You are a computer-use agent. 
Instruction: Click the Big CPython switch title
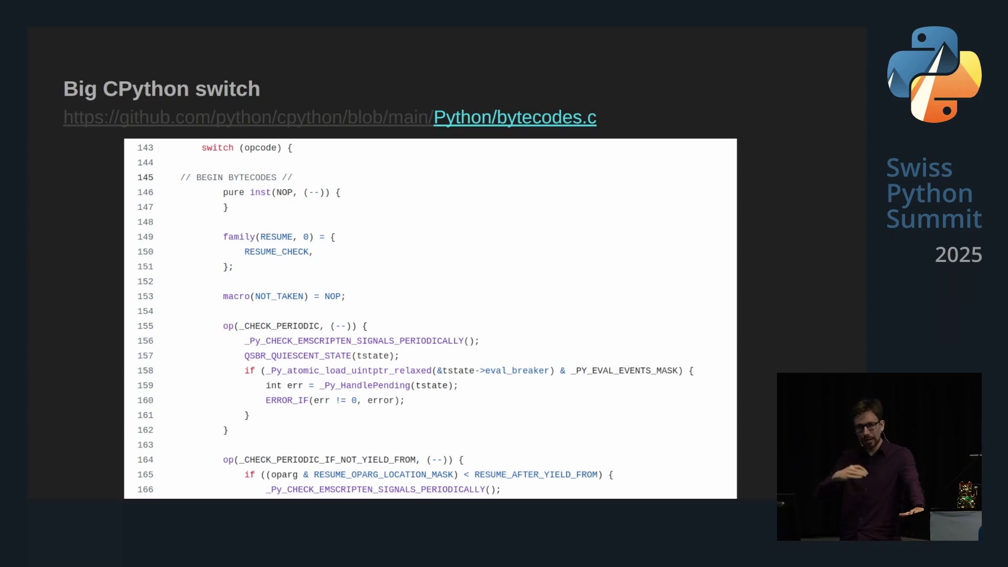pos(162,89)
